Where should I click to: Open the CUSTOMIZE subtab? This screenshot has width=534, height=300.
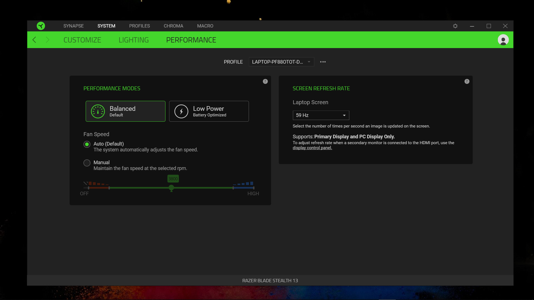(82, 40)
